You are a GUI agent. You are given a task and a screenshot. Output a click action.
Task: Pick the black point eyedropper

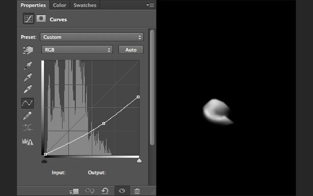click(x=28, y=66)
